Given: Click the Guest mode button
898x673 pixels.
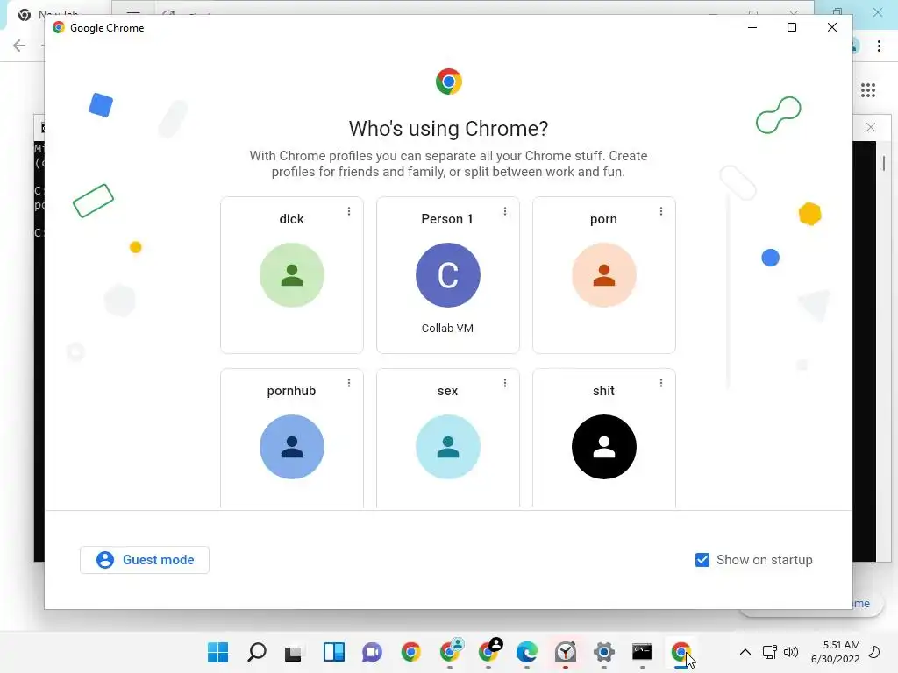Looking at the screenshot, I should [145, 560].
